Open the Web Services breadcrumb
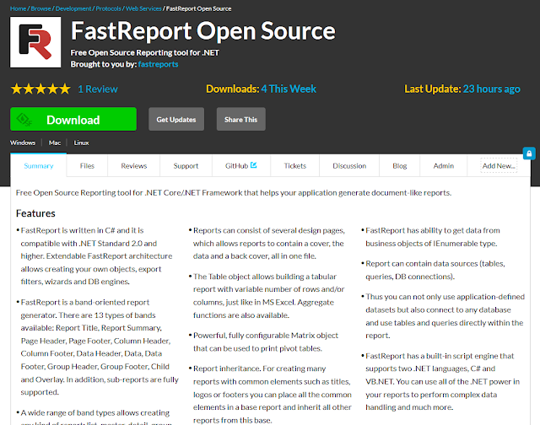This screenshot has height=425, width=540. pos(143,8)
